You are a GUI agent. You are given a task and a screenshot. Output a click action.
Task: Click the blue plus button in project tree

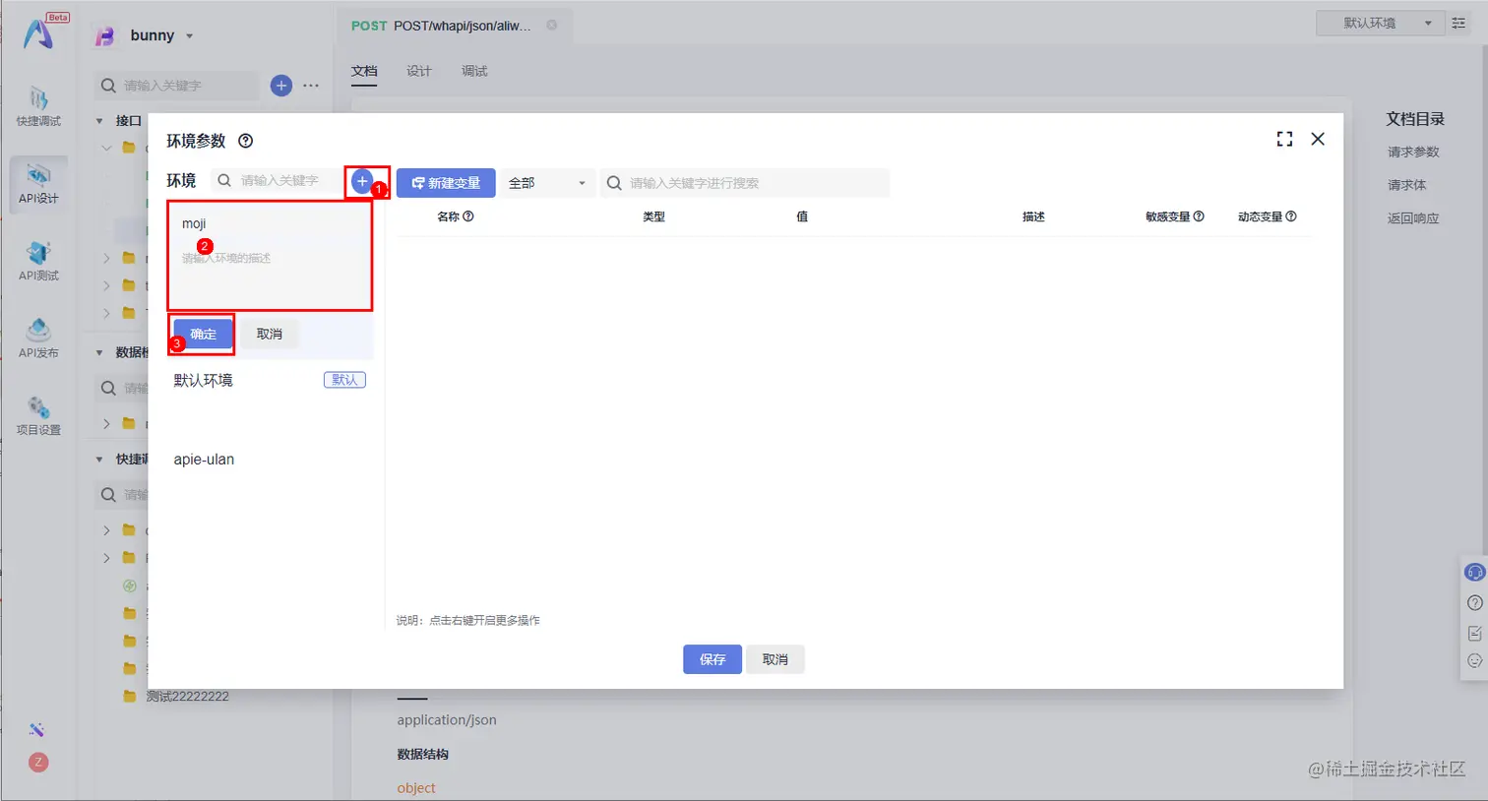coord(281,86)
